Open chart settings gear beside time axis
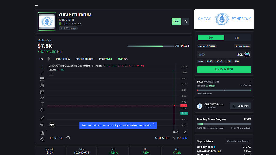Image resolution: width=276 pixels, height=155 pixels. pos(185,132)
